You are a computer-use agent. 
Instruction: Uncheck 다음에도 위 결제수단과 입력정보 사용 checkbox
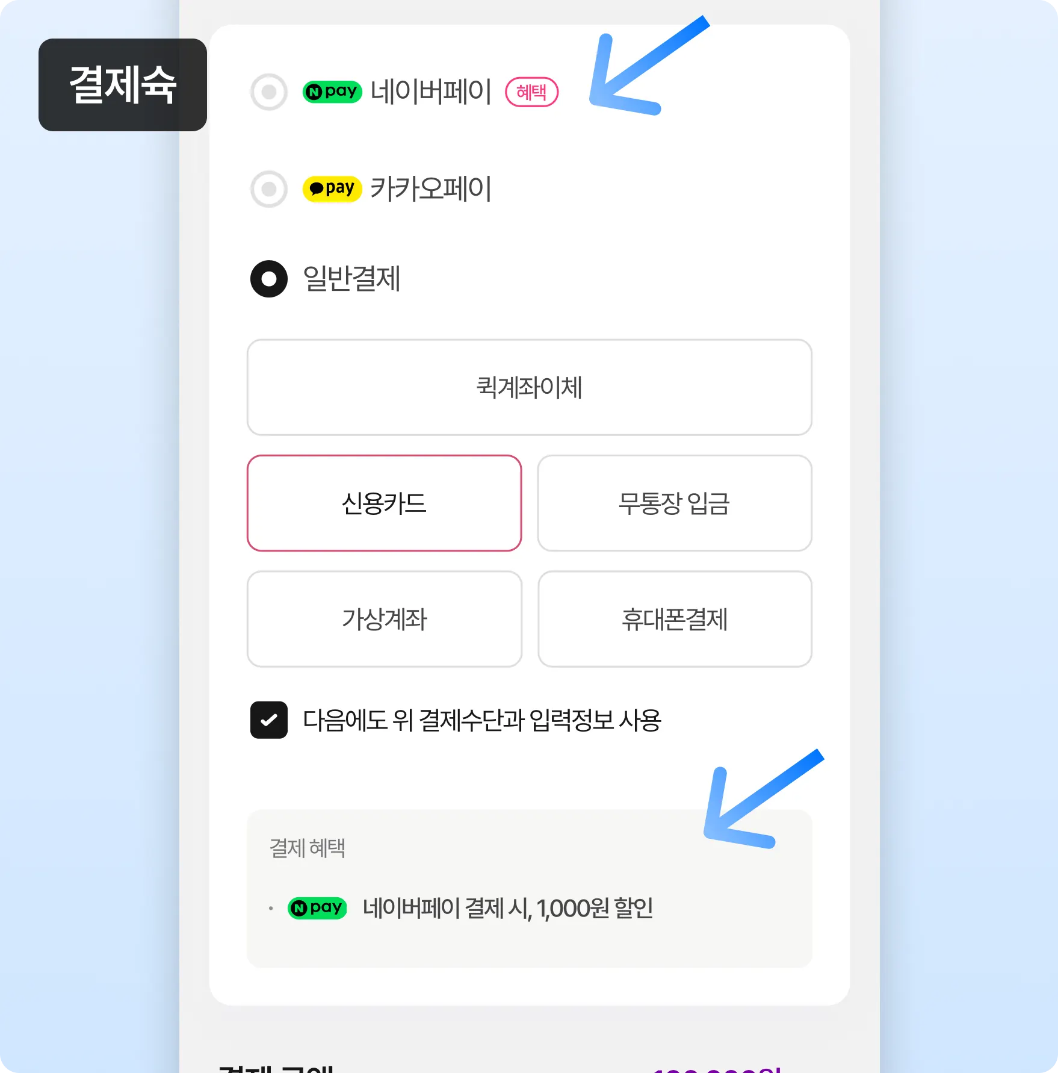268,720
